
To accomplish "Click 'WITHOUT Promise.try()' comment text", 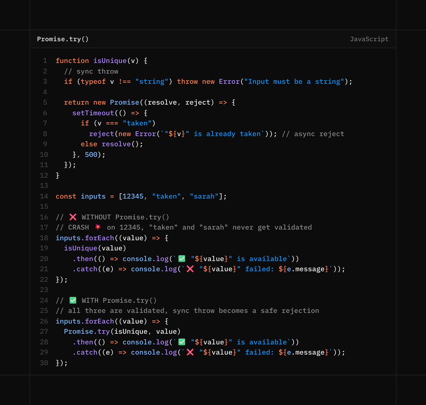I will [125, 217].
